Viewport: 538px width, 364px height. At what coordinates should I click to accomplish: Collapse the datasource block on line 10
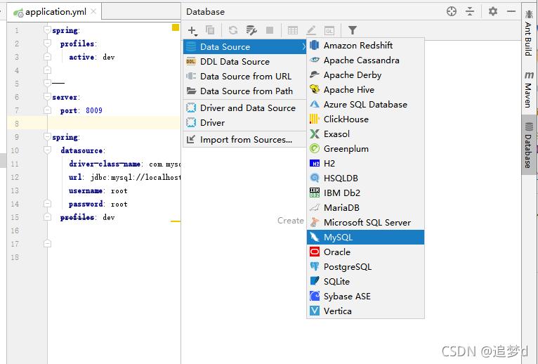(x=47, y=150)
